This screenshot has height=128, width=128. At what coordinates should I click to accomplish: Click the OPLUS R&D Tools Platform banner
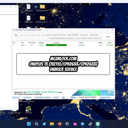click(x=63, y=93)
